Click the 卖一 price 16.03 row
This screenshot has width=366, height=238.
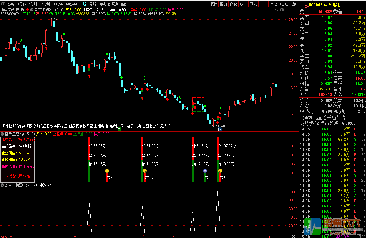click(333, 39)
